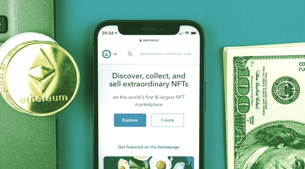The image size is (305, 169).
Task: Click the OpenSea ship logo
Action: [106, 54]
